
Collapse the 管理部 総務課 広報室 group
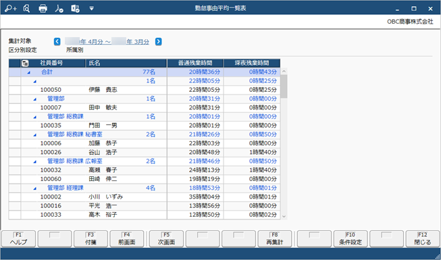click(35, 162)
